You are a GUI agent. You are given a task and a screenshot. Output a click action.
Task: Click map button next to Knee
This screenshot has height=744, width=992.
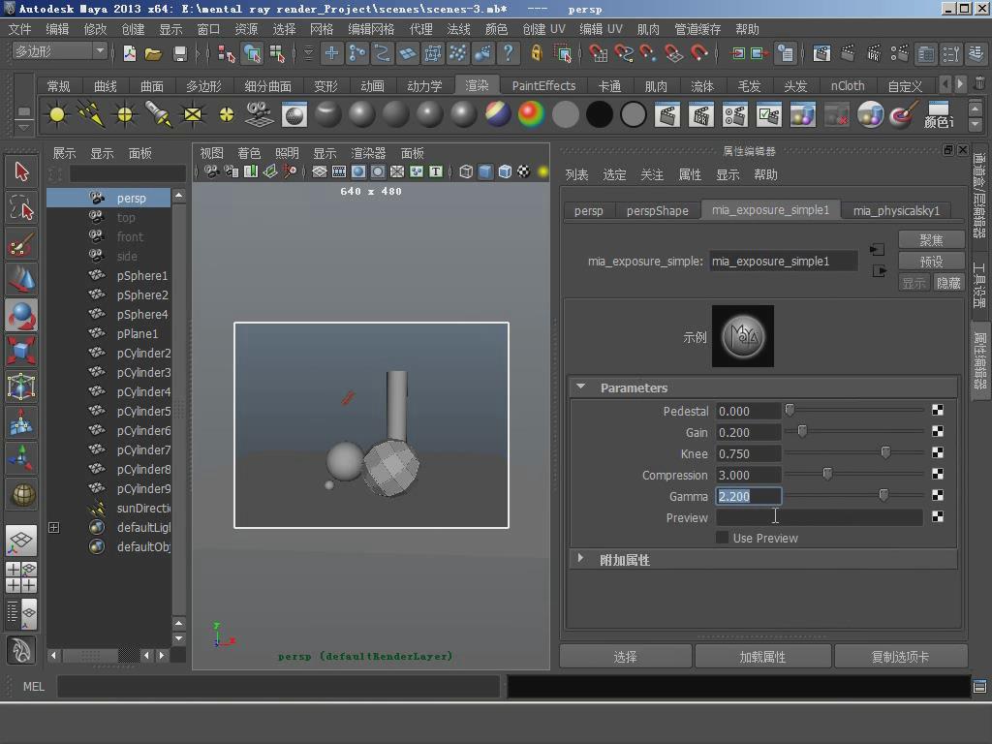coord(938,453)
